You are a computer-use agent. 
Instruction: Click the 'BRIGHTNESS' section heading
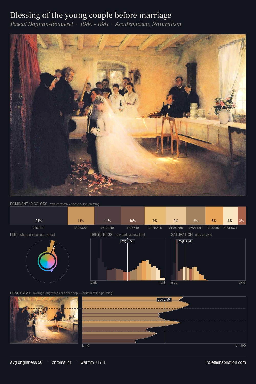click(101, 234)
